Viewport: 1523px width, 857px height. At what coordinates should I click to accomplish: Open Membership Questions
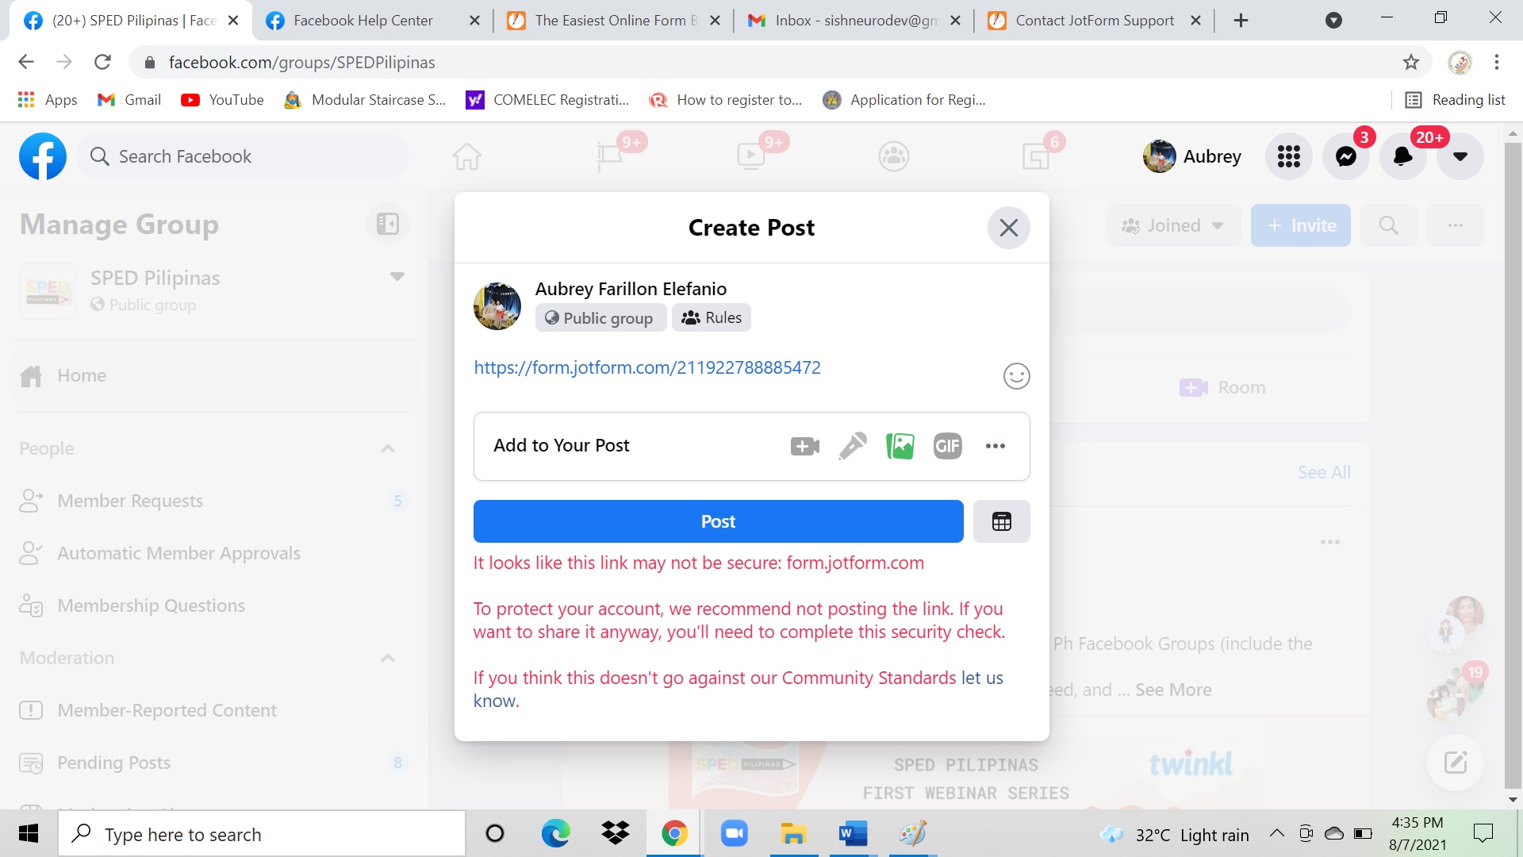point(214,605)
